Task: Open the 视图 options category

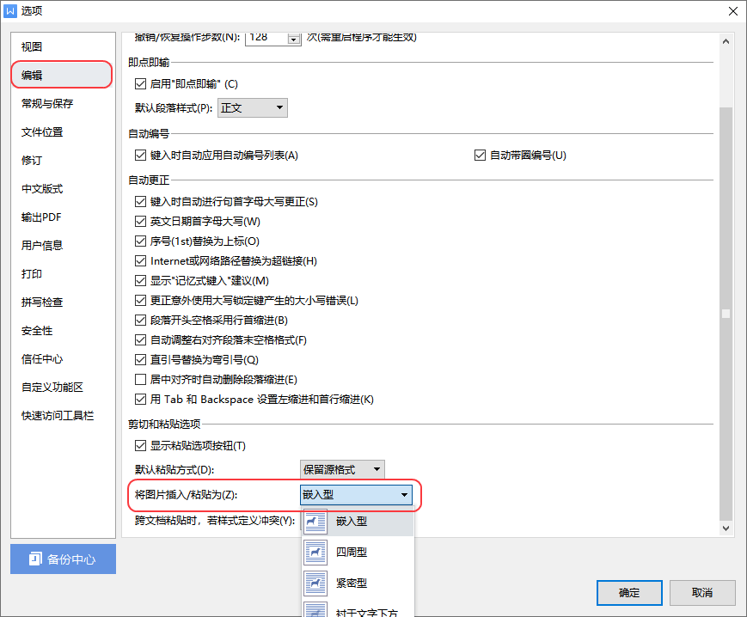Action: click(63, 46)
